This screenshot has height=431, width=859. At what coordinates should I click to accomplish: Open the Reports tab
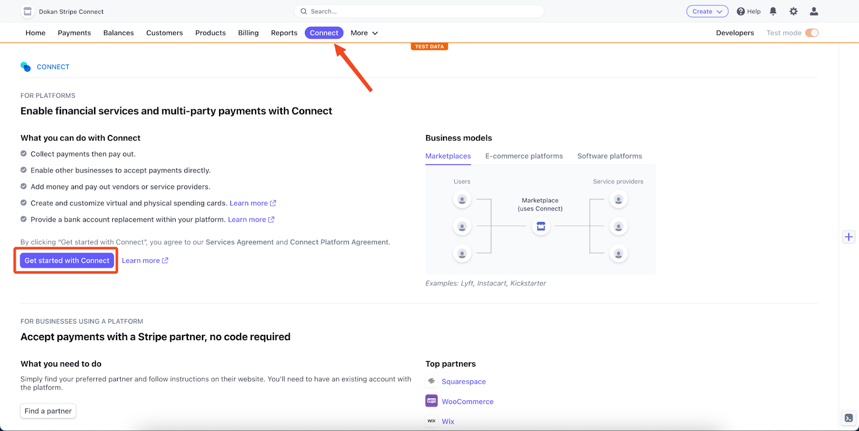pos(284,33)
